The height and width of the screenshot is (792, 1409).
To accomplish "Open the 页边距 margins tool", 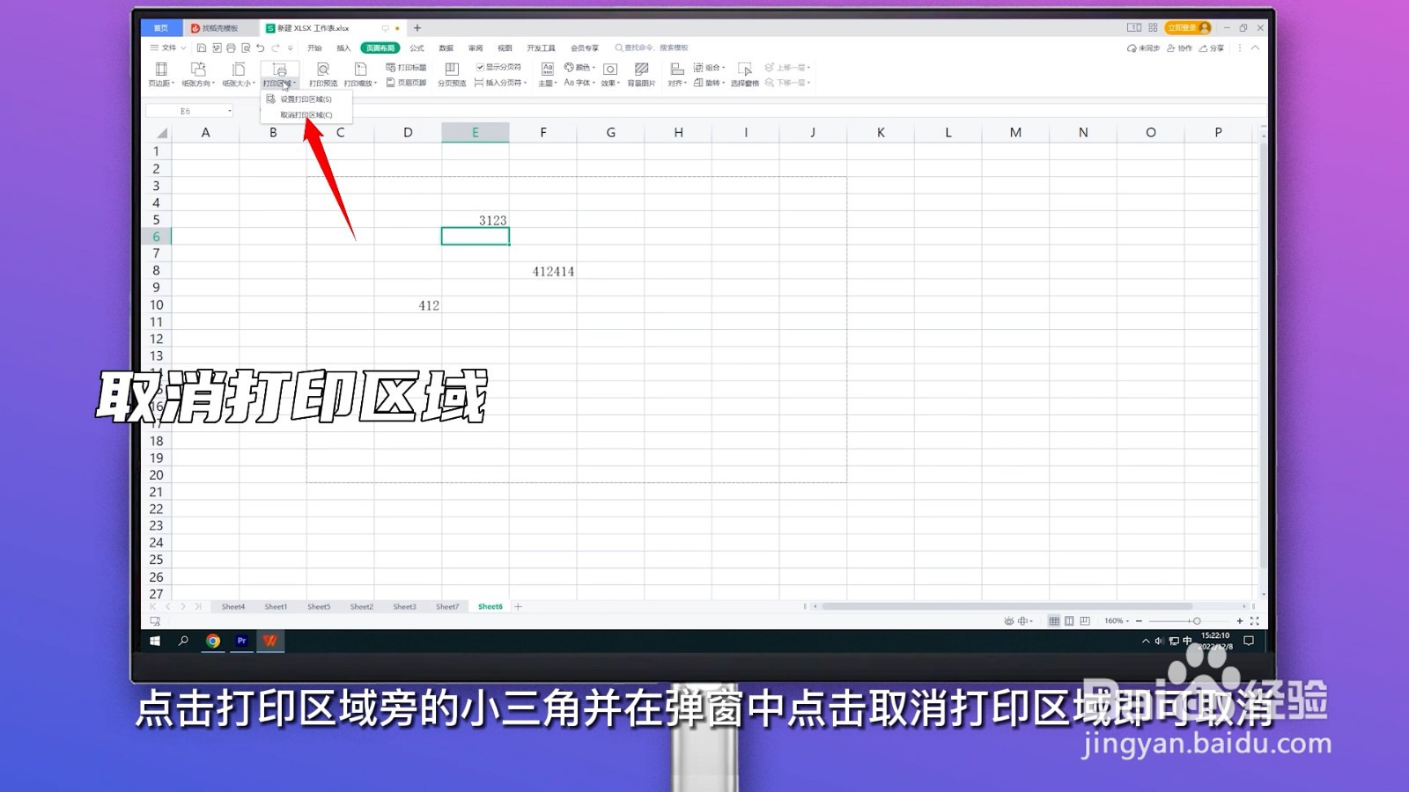I will coord(161,74).
